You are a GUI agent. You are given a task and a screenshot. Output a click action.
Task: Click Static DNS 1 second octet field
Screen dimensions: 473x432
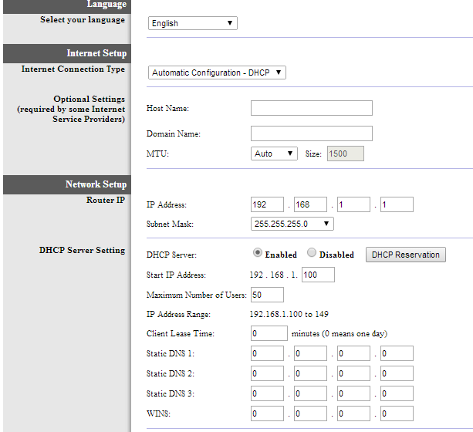[310, 353]
